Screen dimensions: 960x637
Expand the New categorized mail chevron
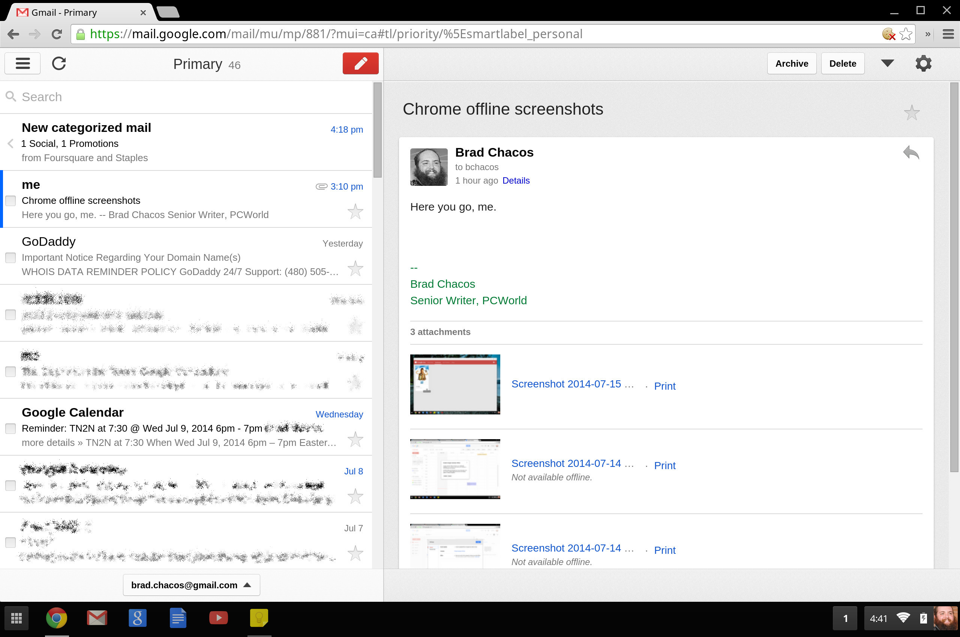(x=10, y=144)
